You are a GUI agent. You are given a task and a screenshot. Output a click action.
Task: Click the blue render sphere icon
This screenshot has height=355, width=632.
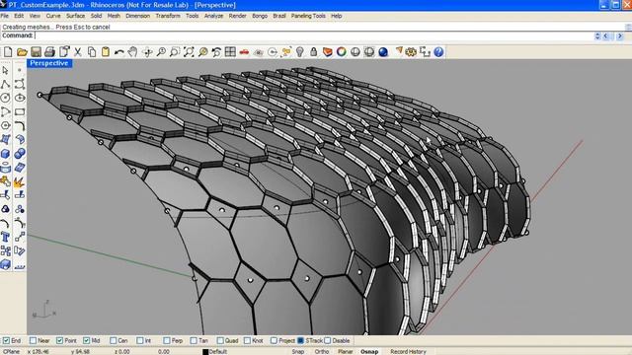point(383,52)
